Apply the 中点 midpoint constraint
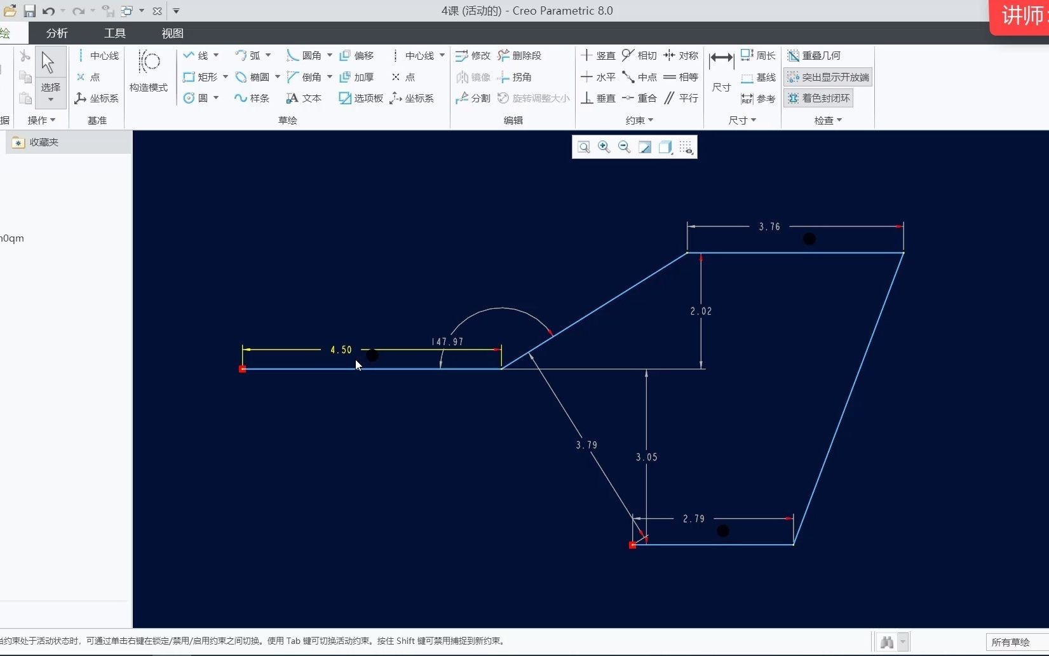 pyautogui.click(x=639, y=77)
